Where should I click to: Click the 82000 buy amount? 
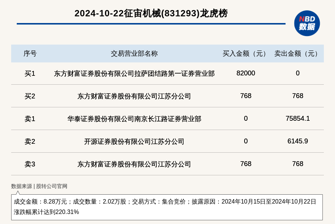point(246,73)
